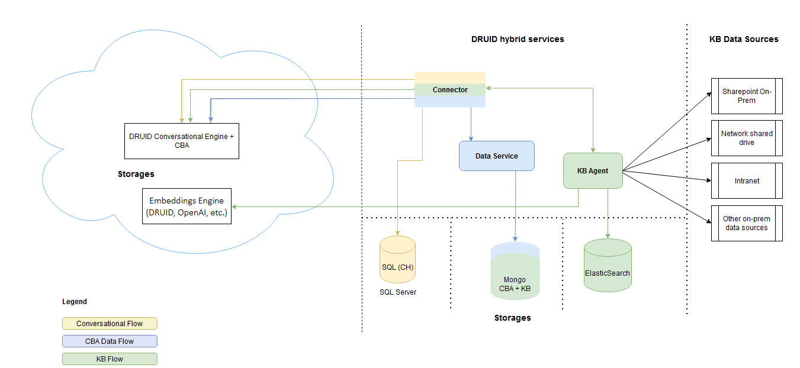This screenshot has height=368, width=800.
Task: Click the CBA Data Flow legend swatch
Action: point(110,341)
